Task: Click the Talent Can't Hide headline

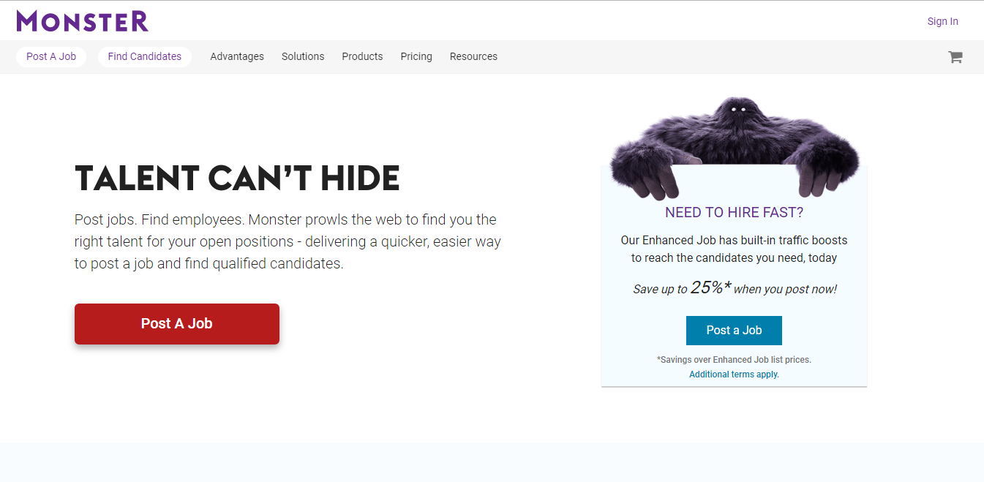Action: (x=237, y=178)
